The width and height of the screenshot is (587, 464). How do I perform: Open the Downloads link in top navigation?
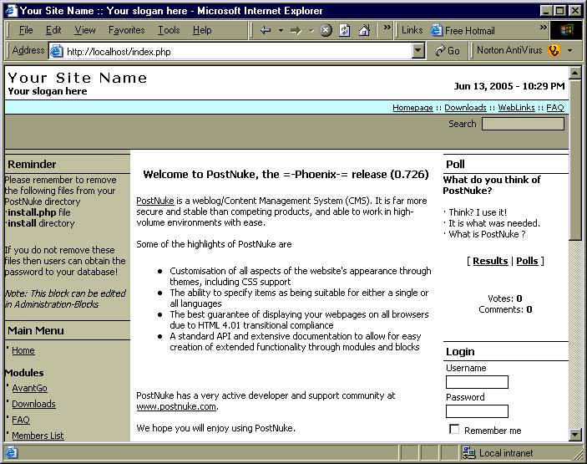coord(465,108)
